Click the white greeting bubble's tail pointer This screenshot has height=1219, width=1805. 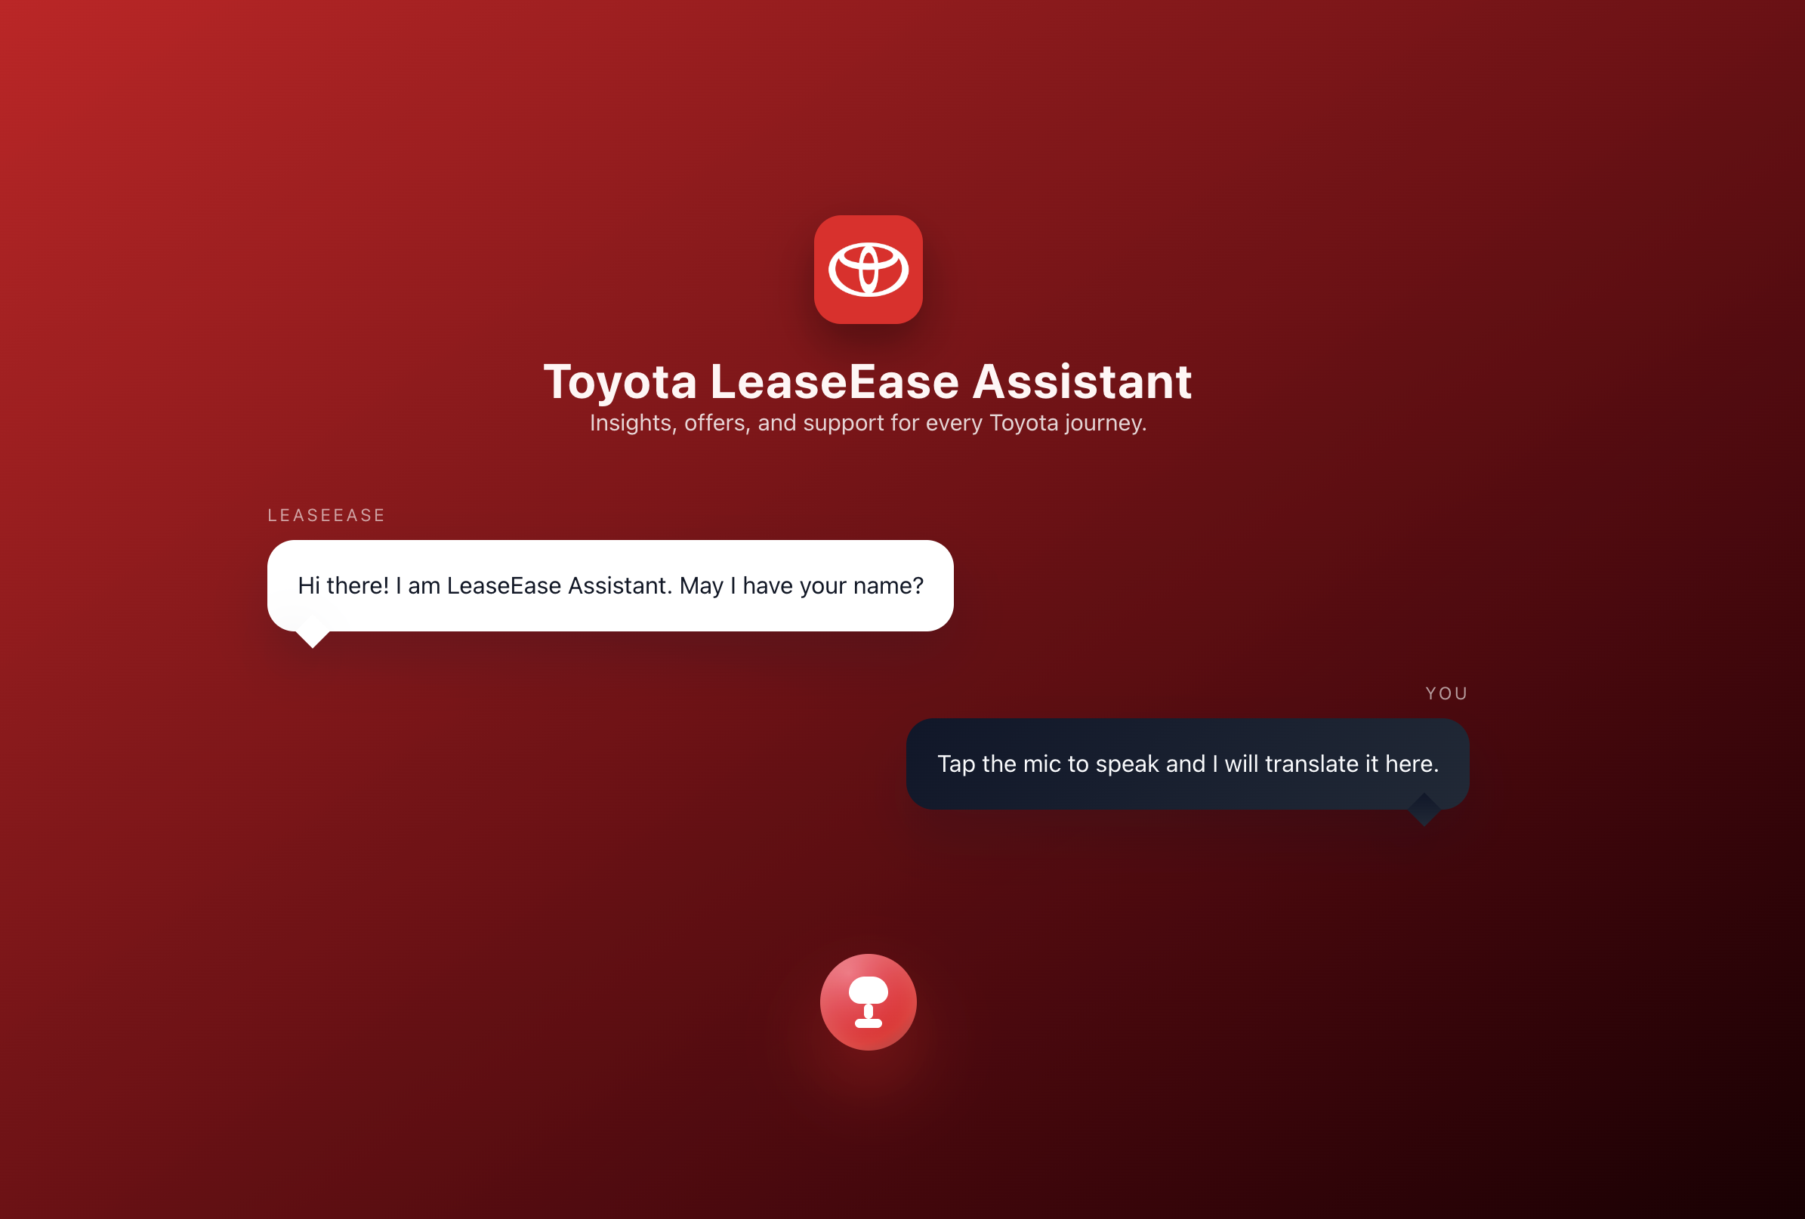point(313,637)
